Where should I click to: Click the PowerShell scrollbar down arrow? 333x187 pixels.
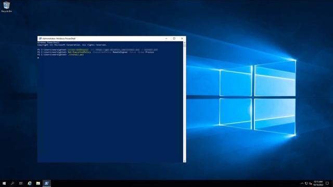[184, 161]
